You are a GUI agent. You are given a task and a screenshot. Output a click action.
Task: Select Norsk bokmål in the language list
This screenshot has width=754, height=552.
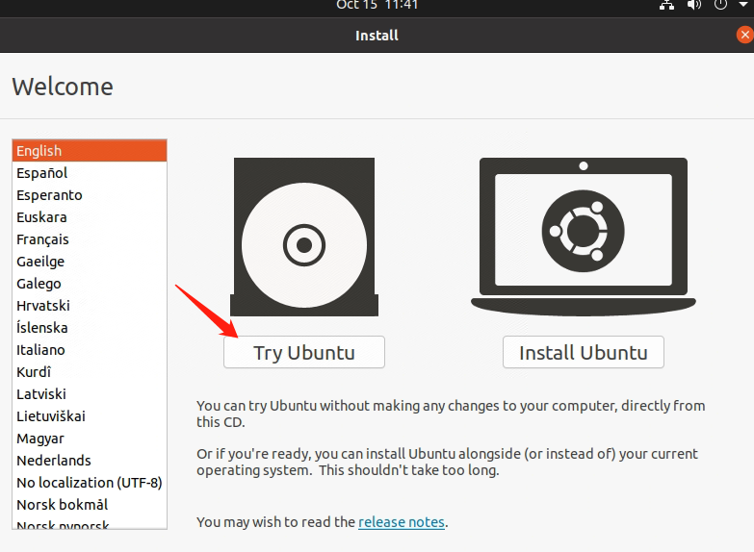pos(90,504)
